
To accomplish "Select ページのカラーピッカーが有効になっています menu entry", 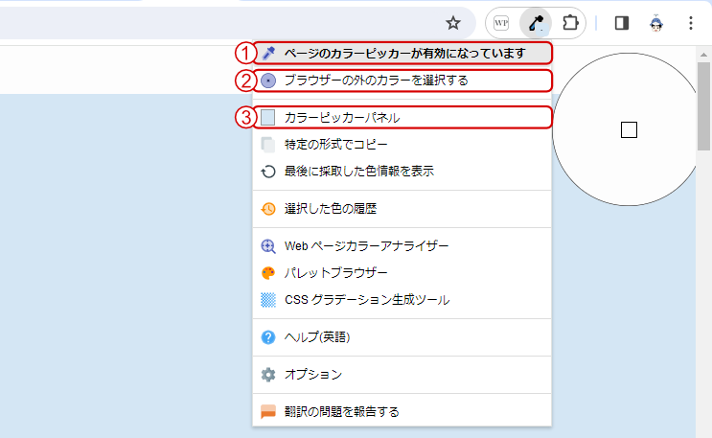I will (x=402, y=53).
